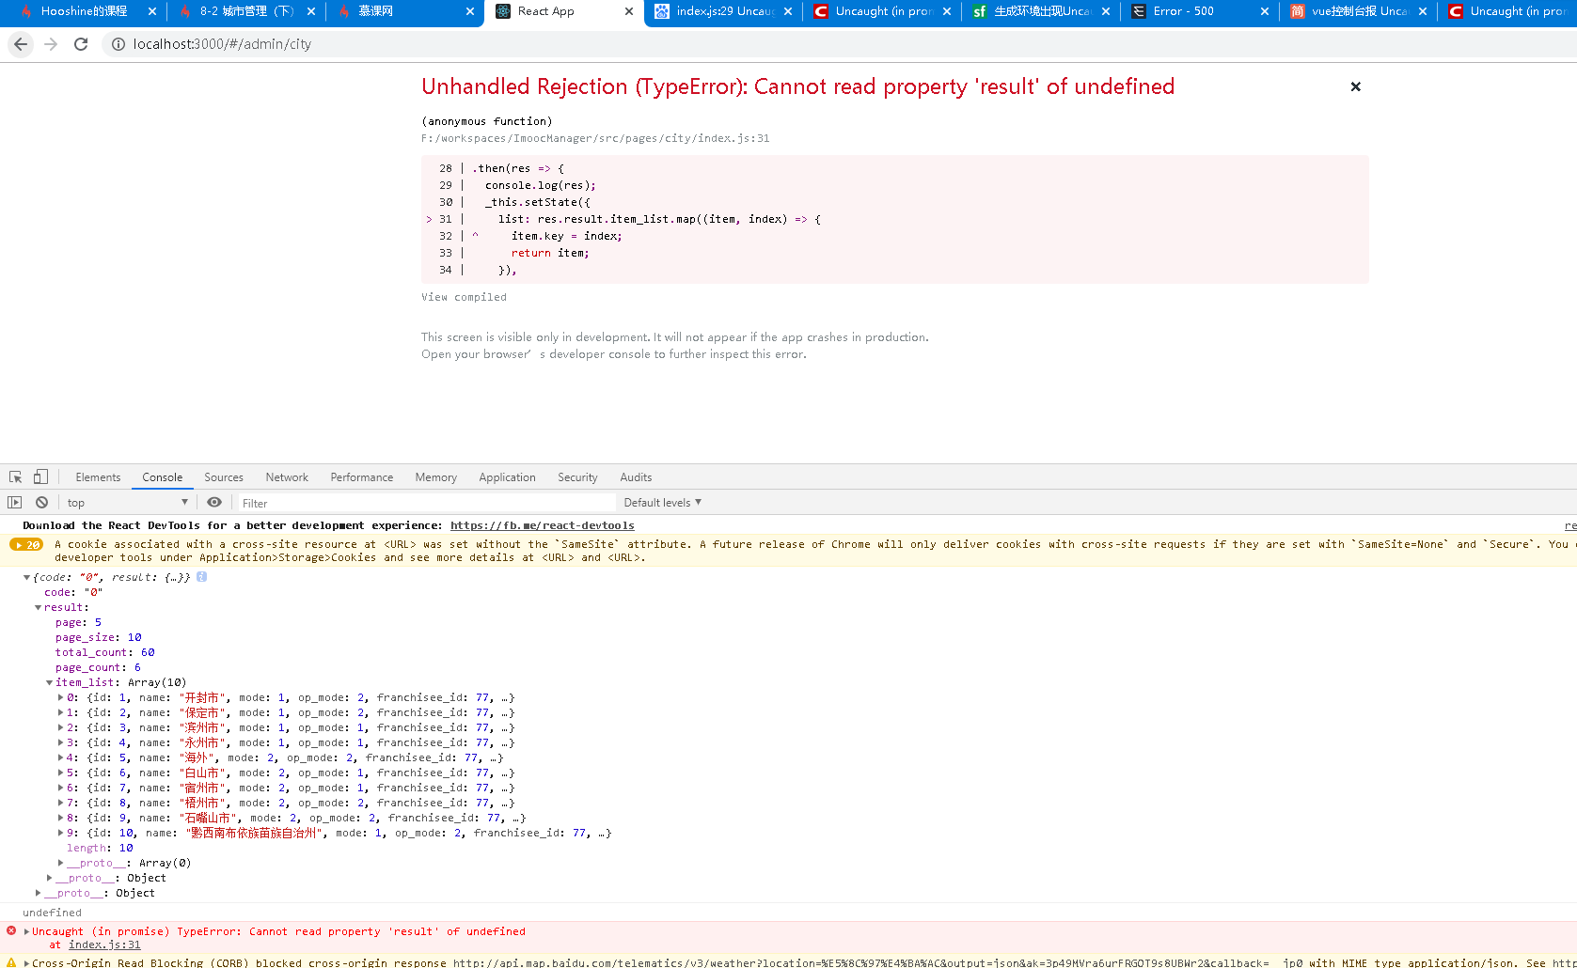
Task: Toggle the live expression eye icon
Action: coord(214,503)
